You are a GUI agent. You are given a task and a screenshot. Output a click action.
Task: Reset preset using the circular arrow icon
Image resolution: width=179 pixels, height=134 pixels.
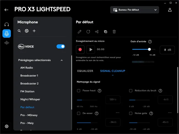pyautogui.click(x=88, y=32)
